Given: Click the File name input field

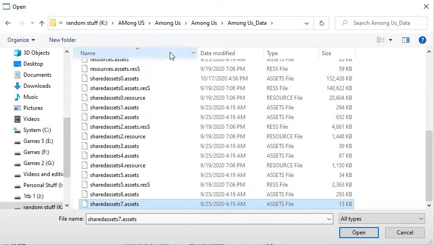Looking at the screenshot, I should click(x=206, y=219).
